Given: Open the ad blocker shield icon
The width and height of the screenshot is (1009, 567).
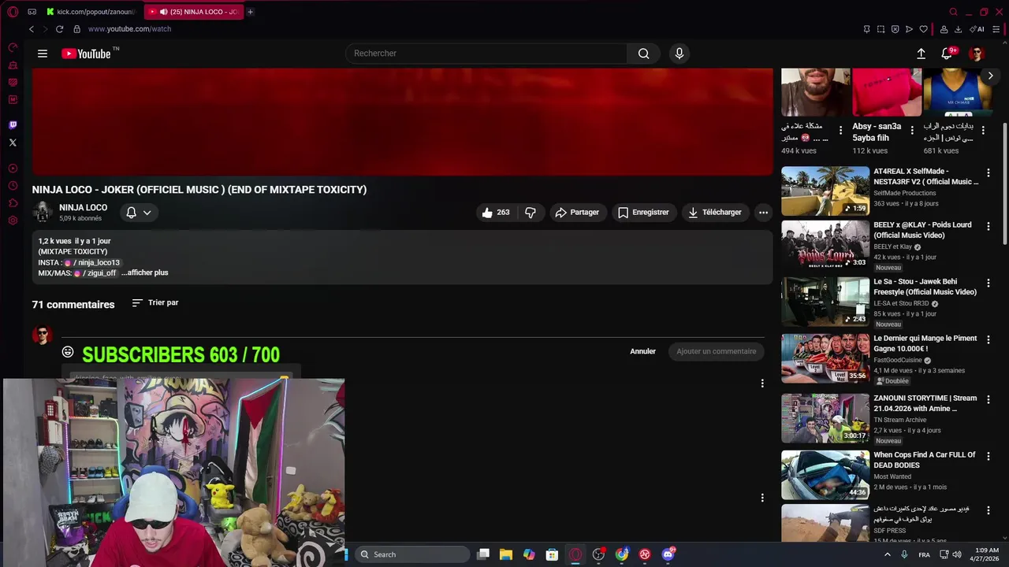Looking at the screenshot, I should coord(895,29).
